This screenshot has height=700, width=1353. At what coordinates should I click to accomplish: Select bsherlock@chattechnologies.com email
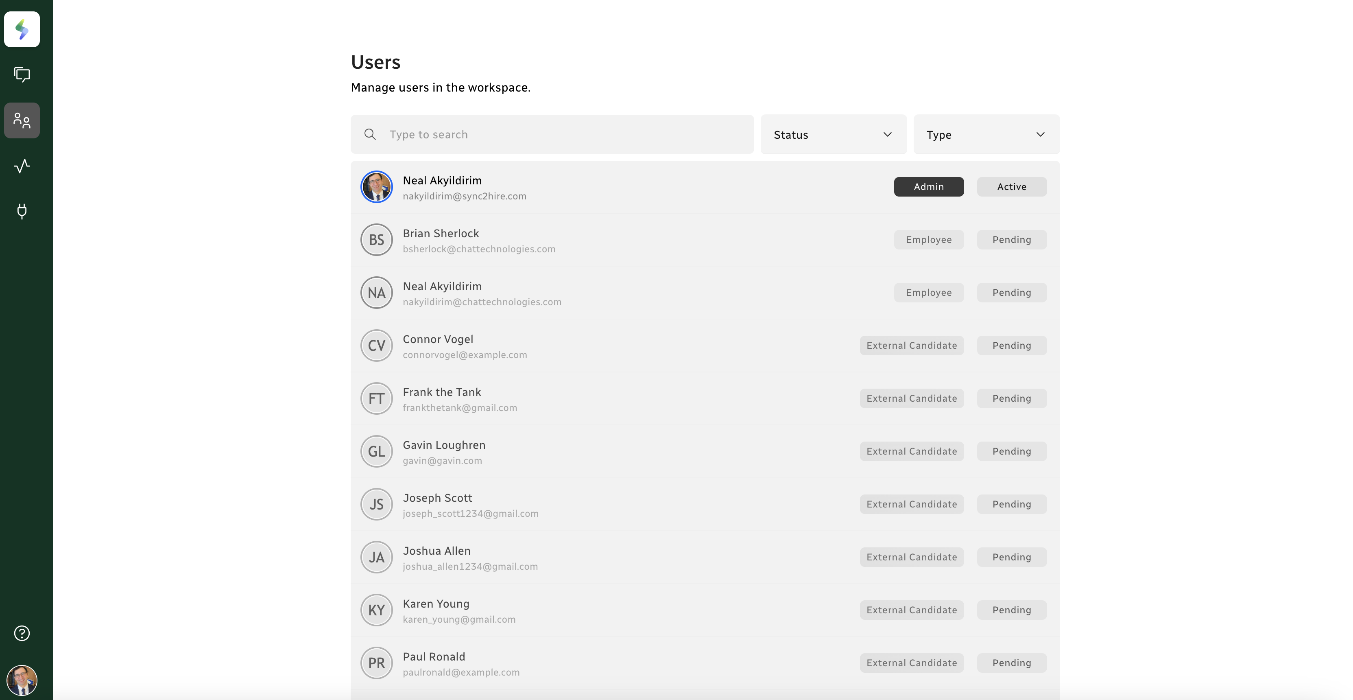coord(479,249)
